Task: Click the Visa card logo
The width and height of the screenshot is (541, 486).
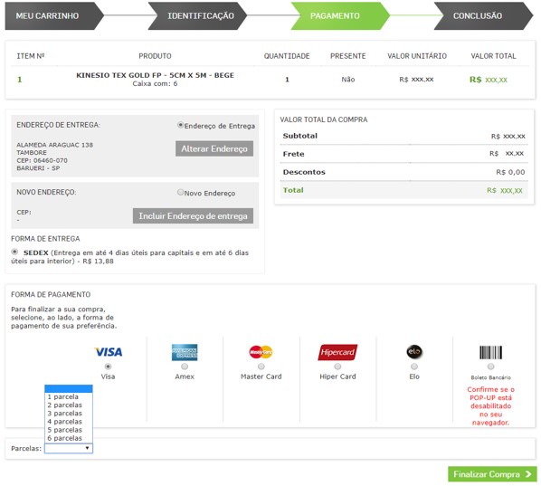Action: point(109,352)
